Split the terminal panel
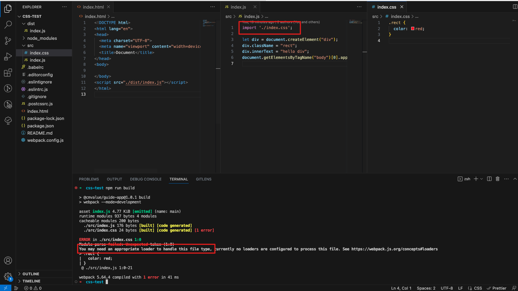Viewport: 518px width, 291px height. [489, 179]
